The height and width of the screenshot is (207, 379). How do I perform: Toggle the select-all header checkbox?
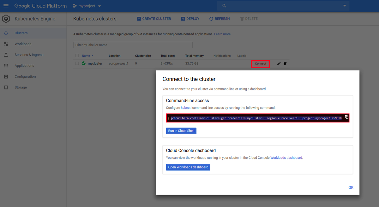(x=77, y=56)
